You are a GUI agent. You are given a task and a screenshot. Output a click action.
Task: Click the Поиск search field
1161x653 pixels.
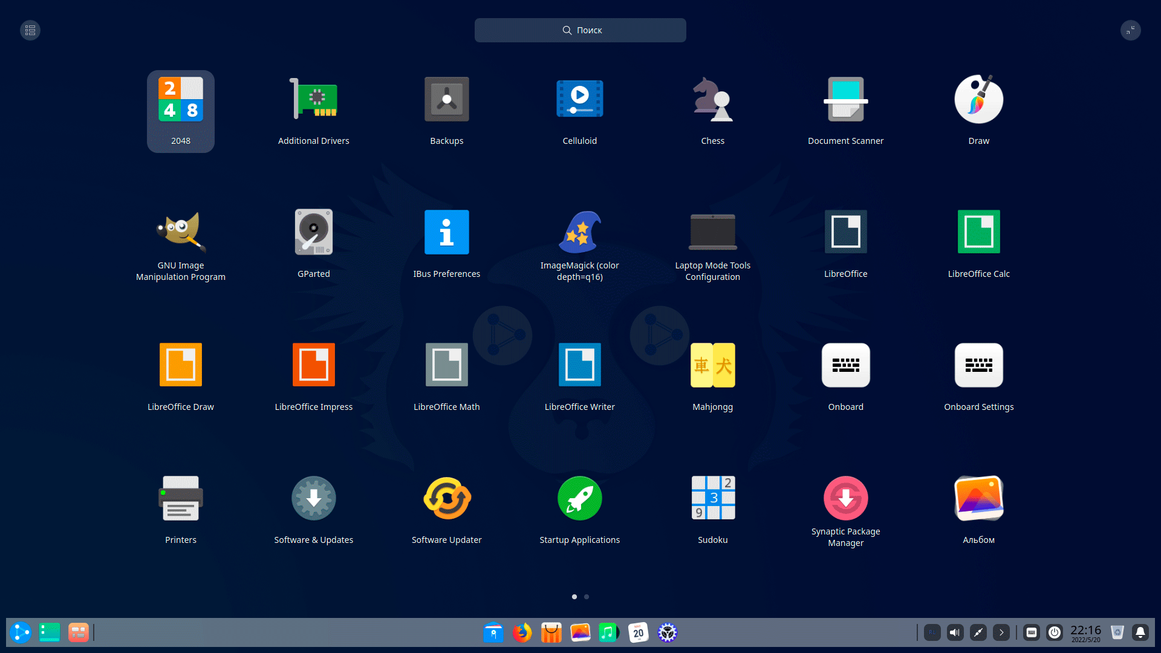(580, 30)
